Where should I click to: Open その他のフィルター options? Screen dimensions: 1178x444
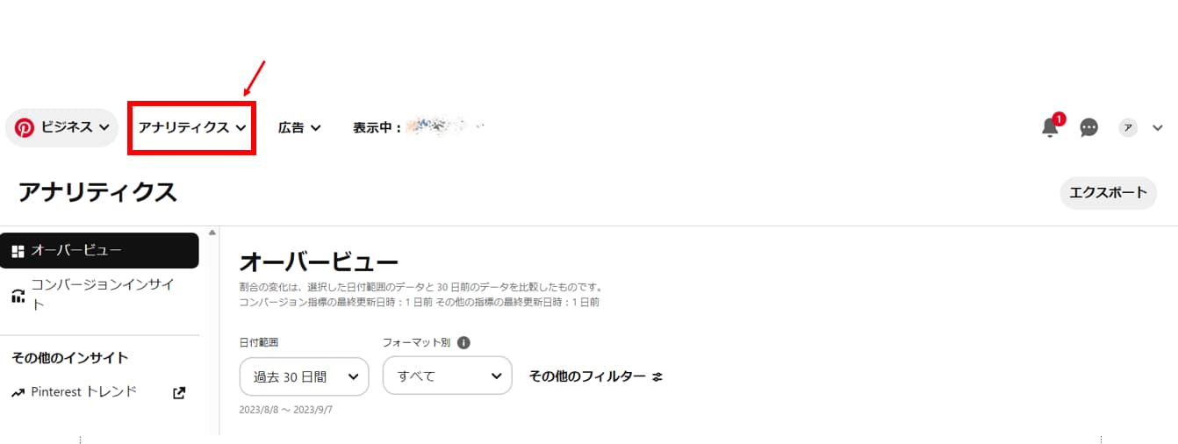(587, 376)
